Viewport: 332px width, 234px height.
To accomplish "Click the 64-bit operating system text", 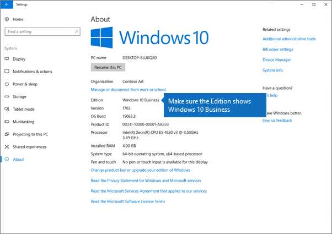I will [162, 154].
